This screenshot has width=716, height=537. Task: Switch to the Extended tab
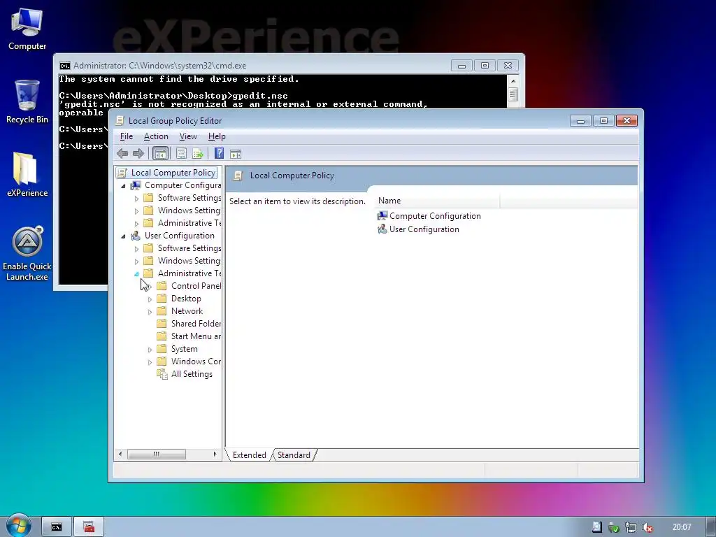(250, 455)
